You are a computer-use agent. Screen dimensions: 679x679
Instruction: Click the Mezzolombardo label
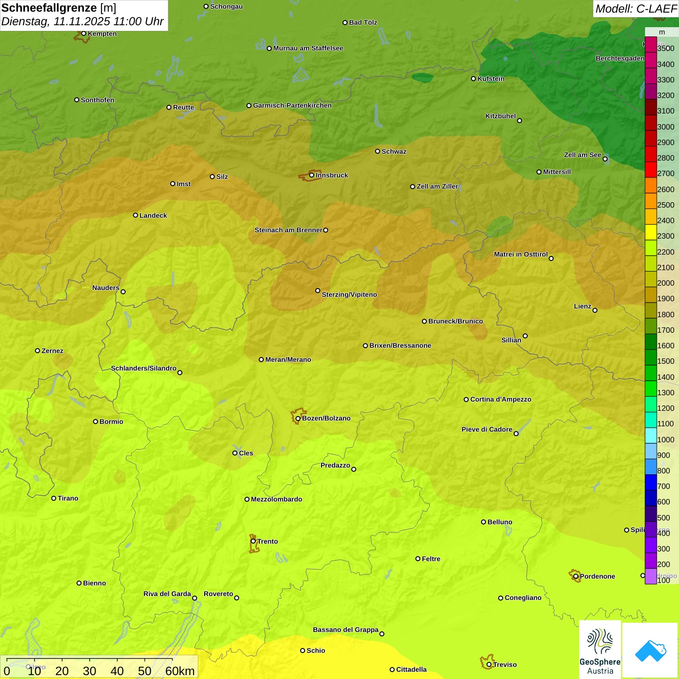coord(277,499)
